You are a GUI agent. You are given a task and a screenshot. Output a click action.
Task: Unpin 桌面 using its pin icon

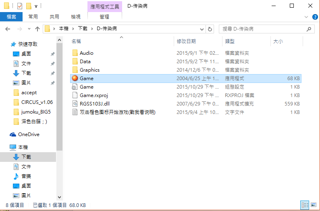53,54
